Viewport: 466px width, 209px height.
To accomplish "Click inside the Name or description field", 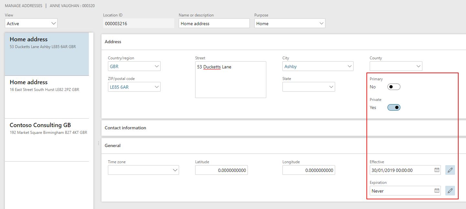I will click(x=214, y=23).
